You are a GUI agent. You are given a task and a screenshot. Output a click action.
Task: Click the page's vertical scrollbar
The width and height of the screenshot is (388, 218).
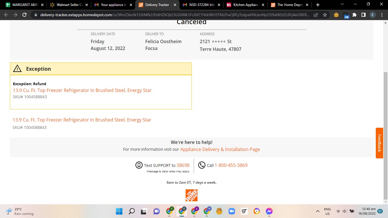[385, 136]
